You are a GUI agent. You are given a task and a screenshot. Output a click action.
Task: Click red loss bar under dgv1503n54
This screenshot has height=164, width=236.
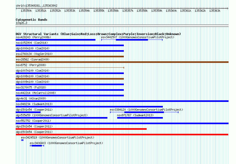122,135
